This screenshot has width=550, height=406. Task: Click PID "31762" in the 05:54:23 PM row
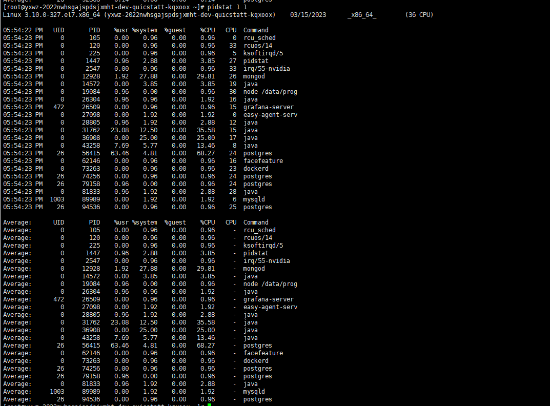point(91,130)
